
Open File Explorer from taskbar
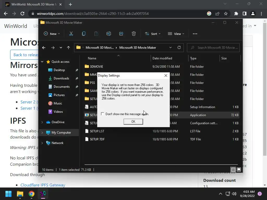20,194
